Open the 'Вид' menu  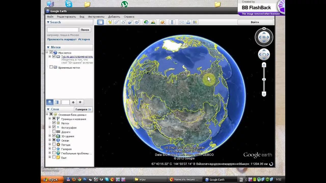tap(82, 17)
